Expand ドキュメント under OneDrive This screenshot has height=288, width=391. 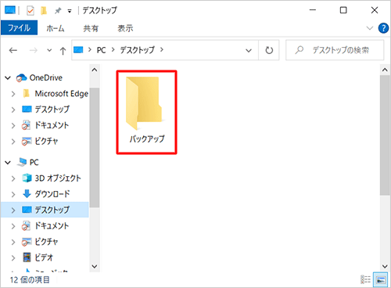pos(13,125)
